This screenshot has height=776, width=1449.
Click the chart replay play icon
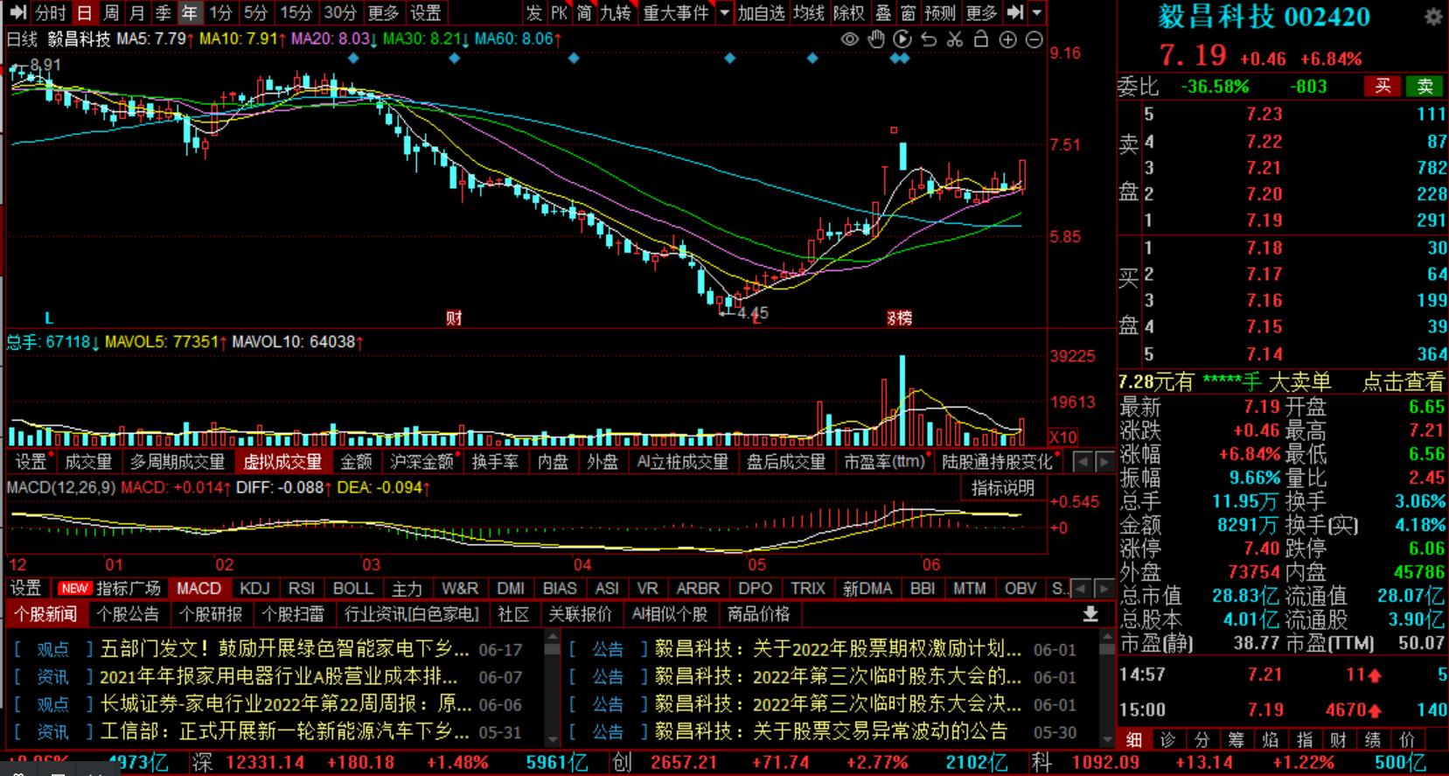point(902,39)
